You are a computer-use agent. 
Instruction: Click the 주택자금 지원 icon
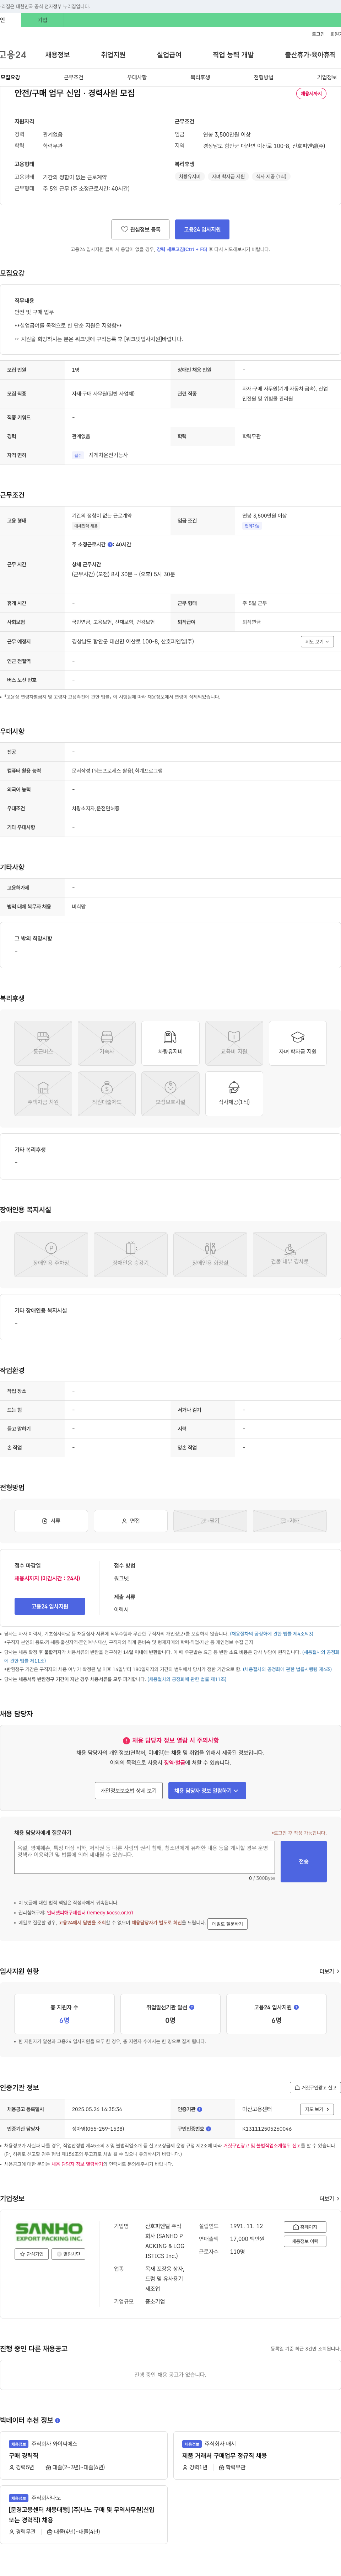click(x=43, y=1094)
